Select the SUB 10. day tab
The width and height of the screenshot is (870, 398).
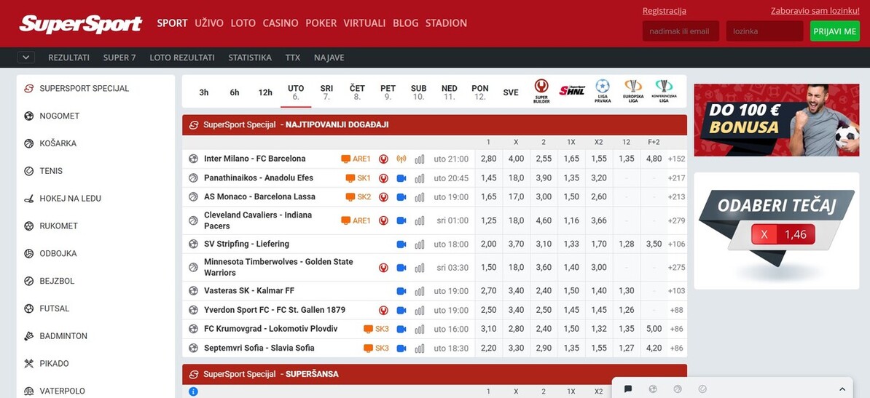(x=418, y=92)
